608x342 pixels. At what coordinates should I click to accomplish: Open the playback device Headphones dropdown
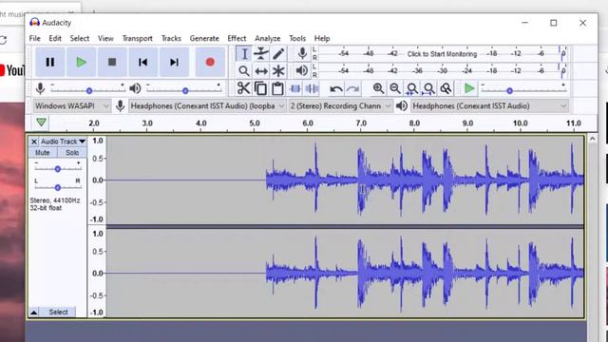(490, 105)
